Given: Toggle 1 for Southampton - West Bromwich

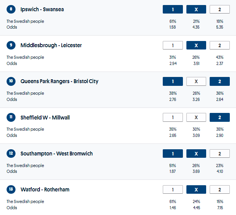Looking at the screenshot, I should pyautogui.click(x=173, y=154).
